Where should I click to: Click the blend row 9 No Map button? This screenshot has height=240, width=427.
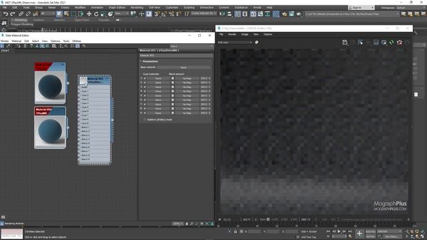(x=187, y=113)
